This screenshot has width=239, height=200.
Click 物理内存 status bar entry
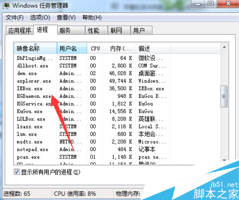click(x=128, y=194)
